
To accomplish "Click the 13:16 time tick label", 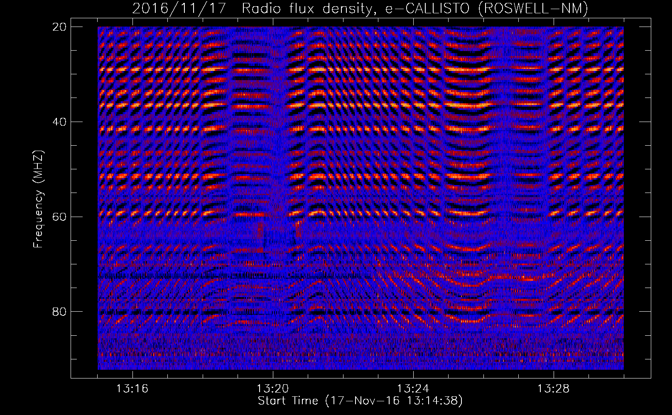I will click(x=132, y=389).
